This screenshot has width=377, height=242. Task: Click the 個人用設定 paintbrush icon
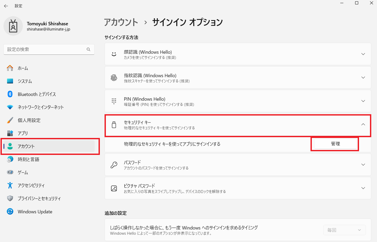click(x=10, y=120)
